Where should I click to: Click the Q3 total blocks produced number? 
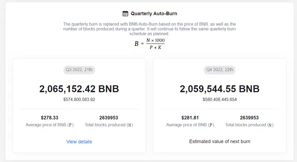point(109,118)
